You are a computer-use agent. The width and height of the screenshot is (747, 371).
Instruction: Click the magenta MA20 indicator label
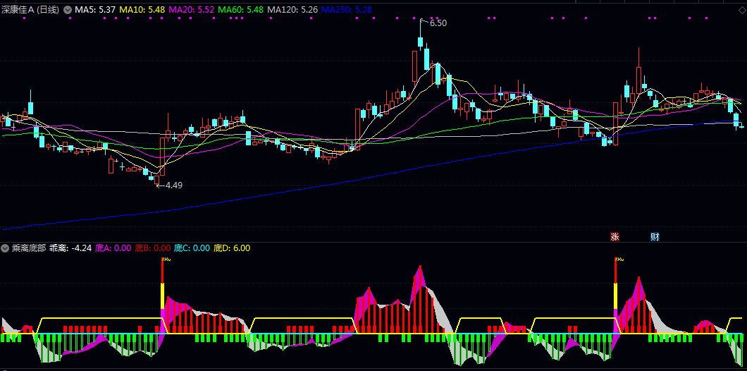pos(192,11)
